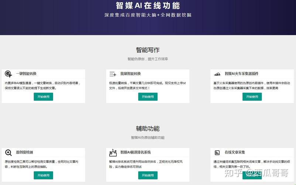Click 开始使用 under 智媒AI火车采集器插件

(252, 97)
